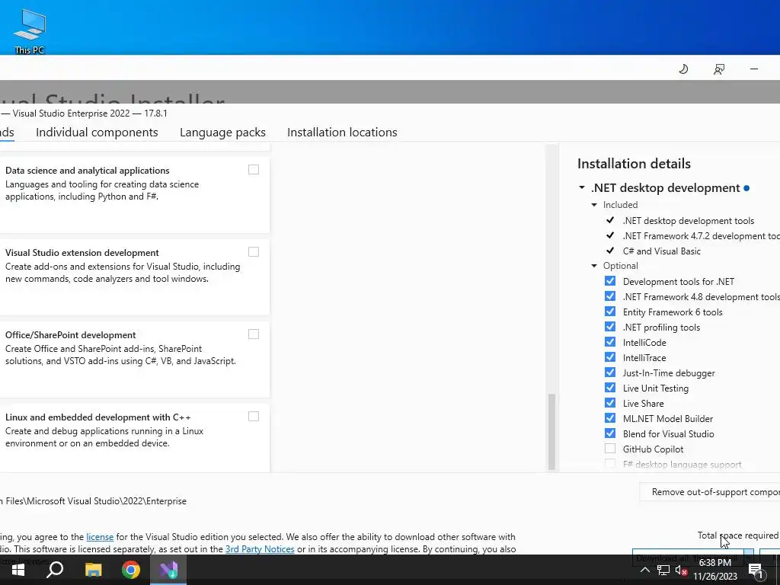Launch Google Chrome from taskbar
The width and height of the screenshot is (780, 585).
click(x=131, y=570)
